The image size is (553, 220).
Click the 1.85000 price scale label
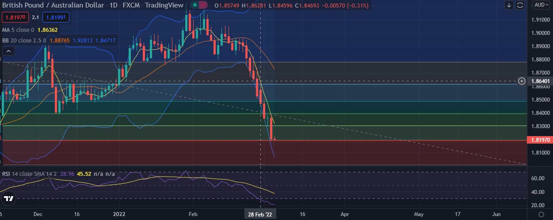coord(541,100)
